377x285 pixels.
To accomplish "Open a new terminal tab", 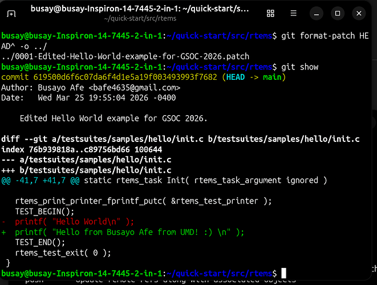I will click(11, 13).
